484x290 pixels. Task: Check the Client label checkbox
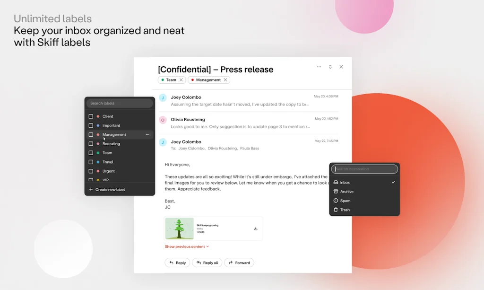[91, 116]
